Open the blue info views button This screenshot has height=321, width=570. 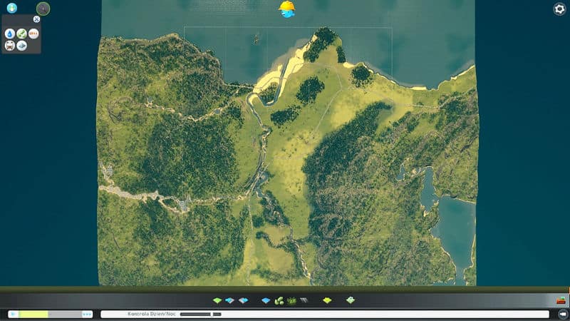pyautogui.click(x=11, y=9)
